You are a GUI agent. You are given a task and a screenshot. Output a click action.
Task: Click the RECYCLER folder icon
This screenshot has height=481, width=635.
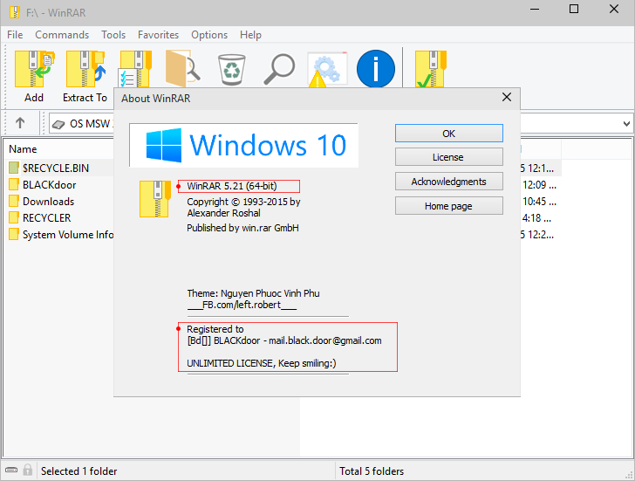[14, 217]
